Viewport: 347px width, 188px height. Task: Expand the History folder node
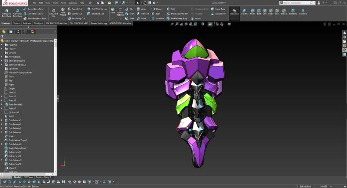coord(2,49)
